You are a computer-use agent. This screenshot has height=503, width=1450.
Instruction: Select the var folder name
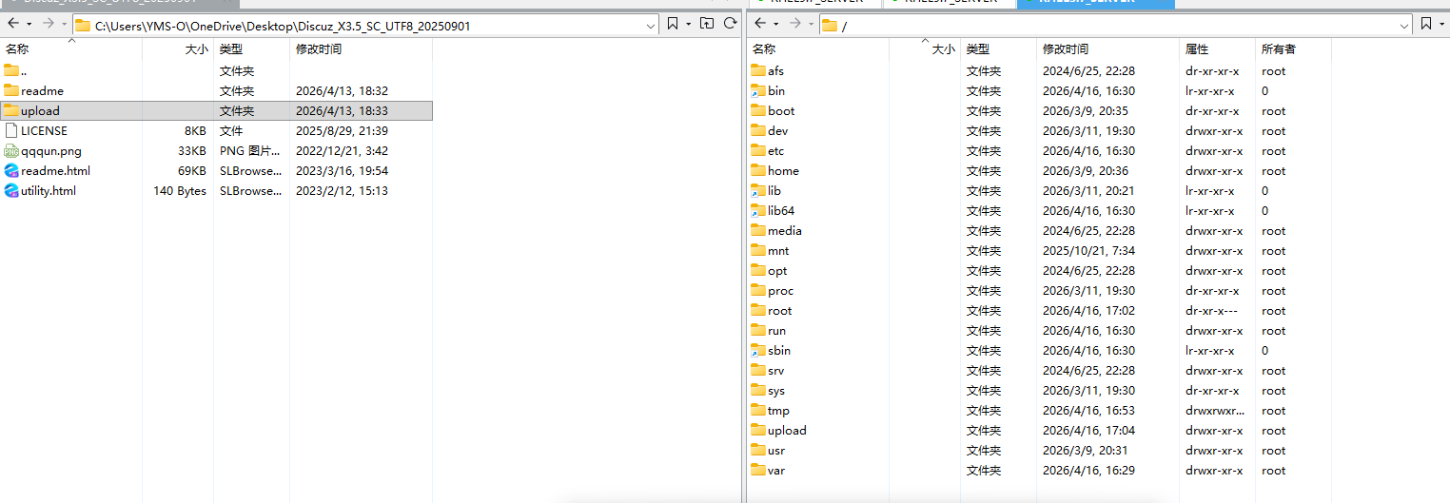[x=776, y=471]
